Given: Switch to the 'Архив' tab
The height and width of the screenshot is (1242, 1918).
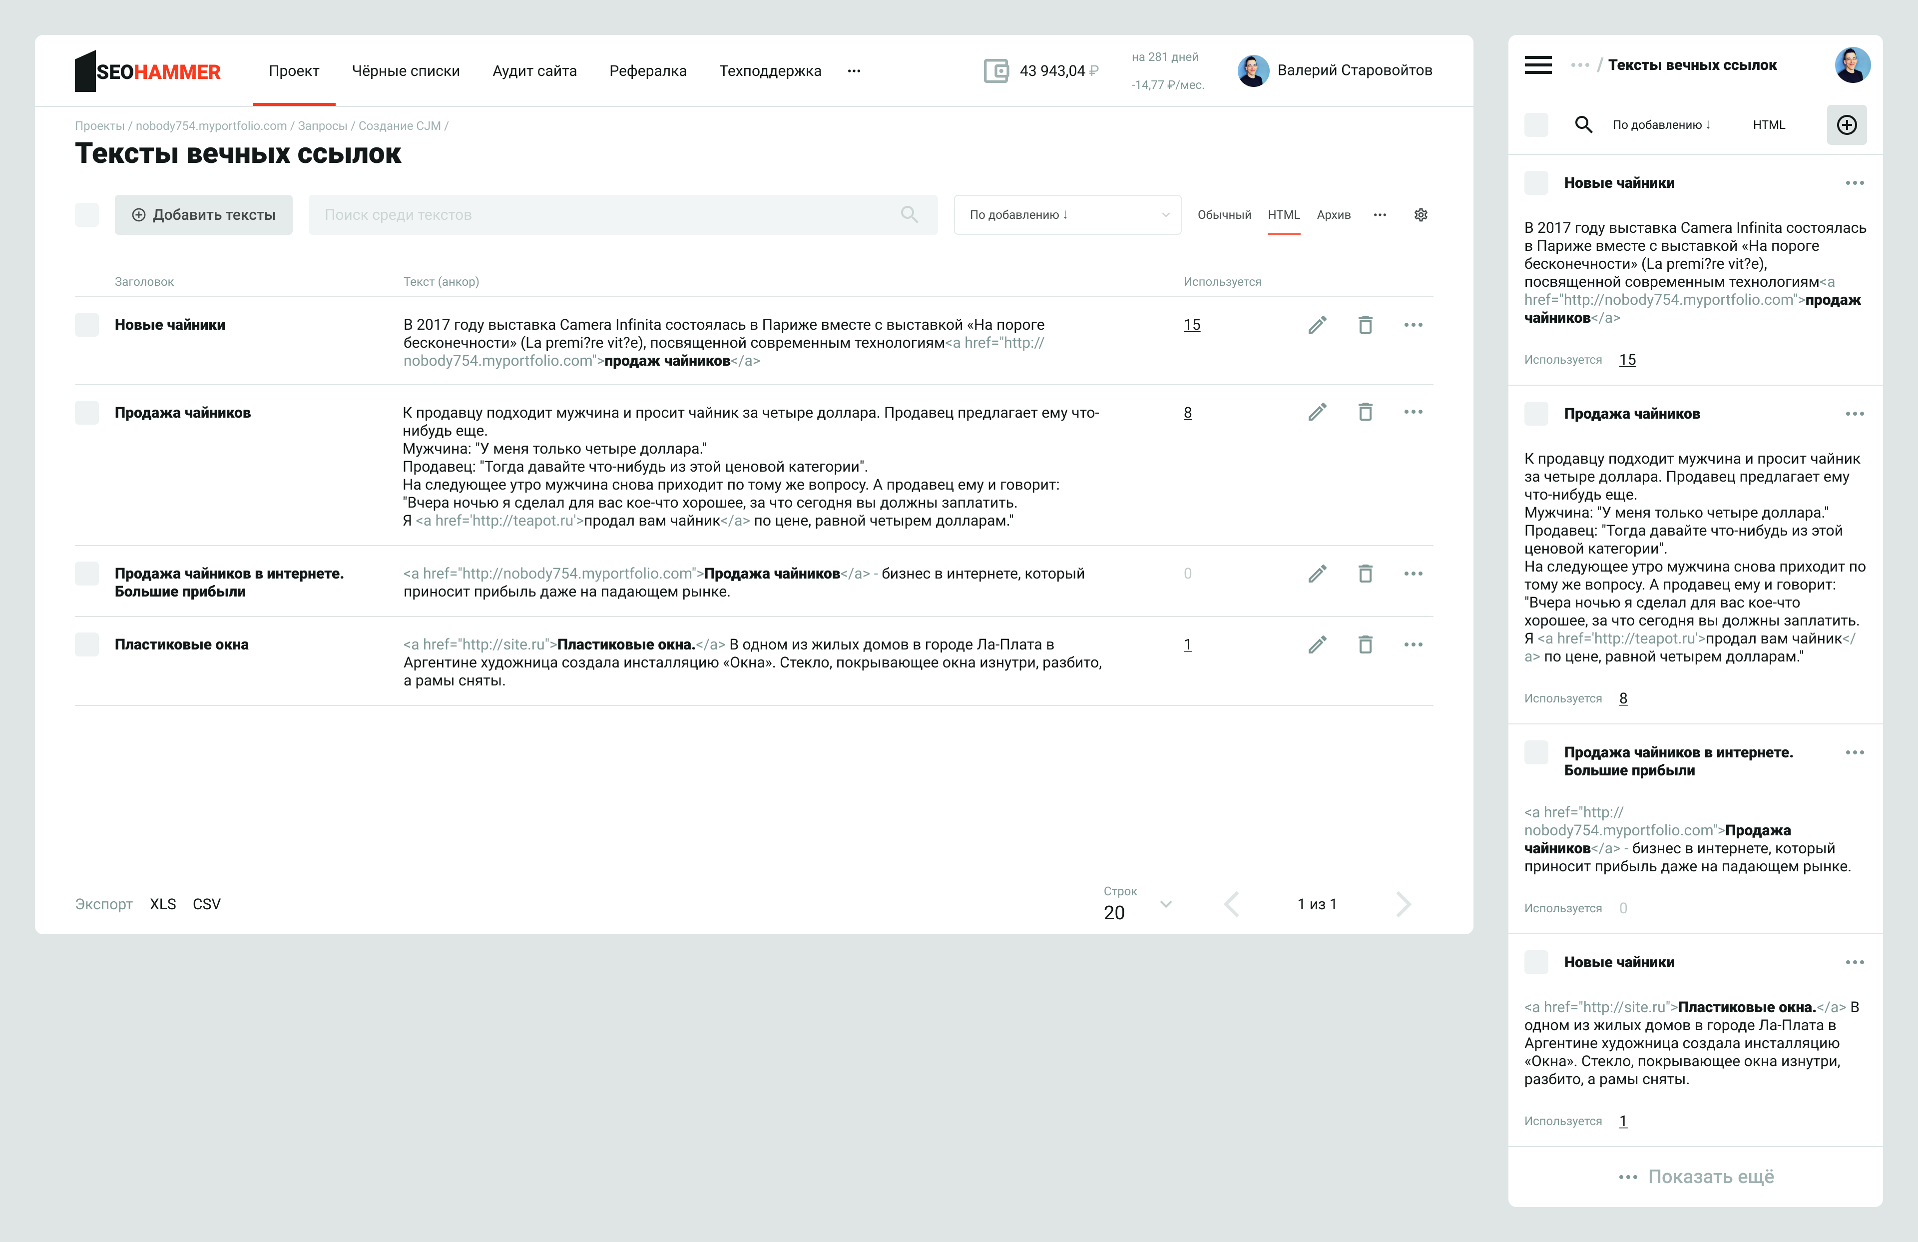Looking at the screenshot, I should [1333, 215].
